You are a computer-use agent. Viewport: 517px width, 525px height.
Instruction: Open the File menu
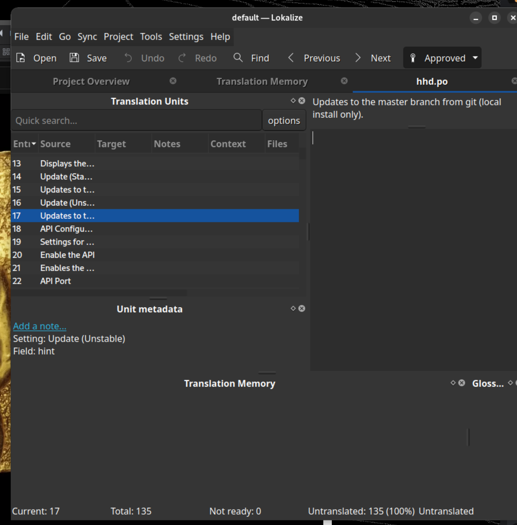(x=21, y=37)
